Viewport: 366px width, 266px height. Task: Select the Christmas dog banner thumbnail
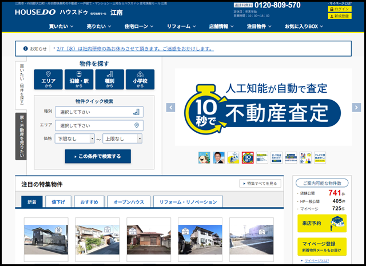tap(204, 158)
